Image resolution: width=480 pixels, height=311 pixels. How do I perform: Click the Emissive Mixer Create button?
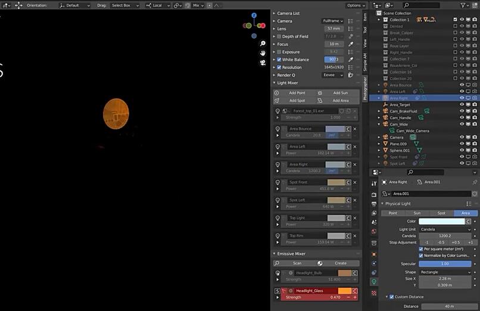[x=338, y=263]
